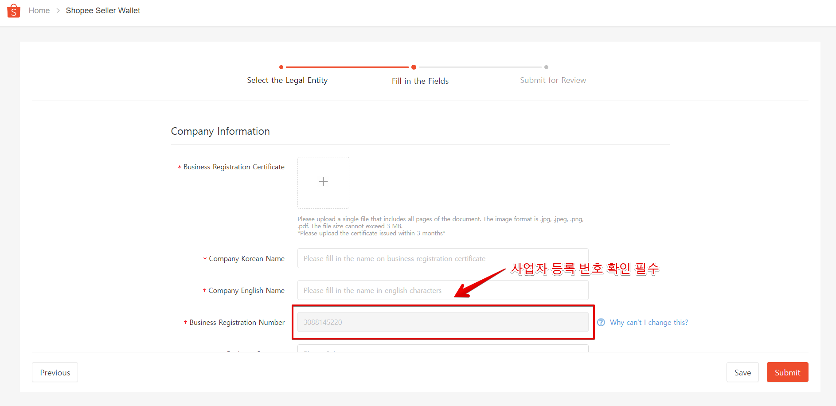The image size is (836, 406).
Task: Select the 'Fill in the Fields' step dot
Action: coord(414,67)
